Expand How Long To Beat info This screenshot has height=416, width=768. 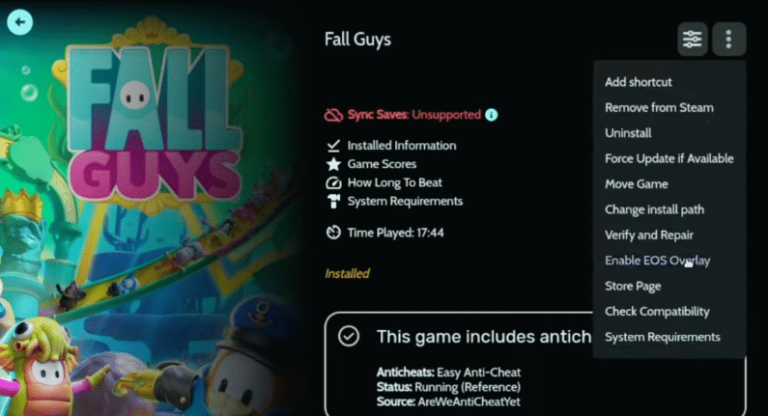(x=395, y=182)
